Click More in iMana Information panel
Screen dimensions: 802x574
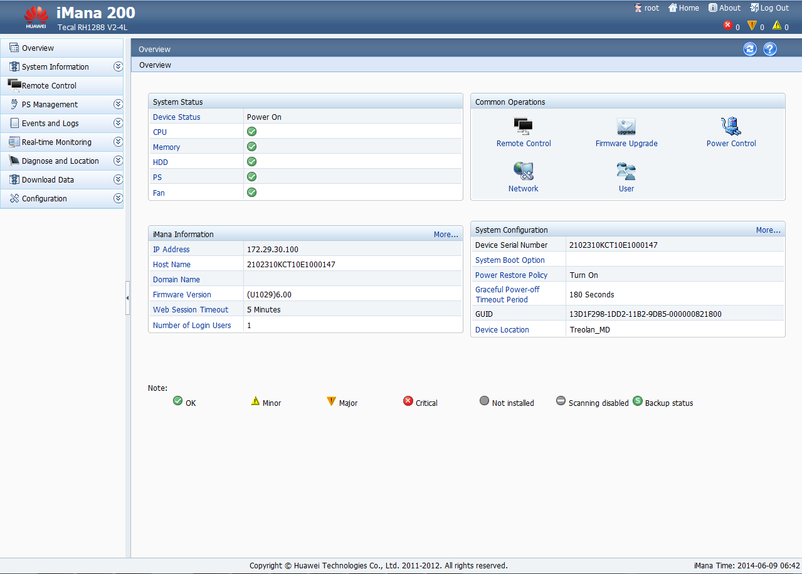point(446,235)
